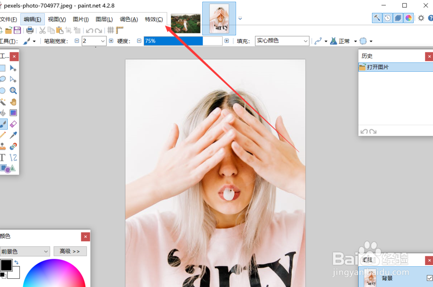
Task: Select the Paintbrush tool in toolbox
Action: pyautogui.click(x=3, y=124)
